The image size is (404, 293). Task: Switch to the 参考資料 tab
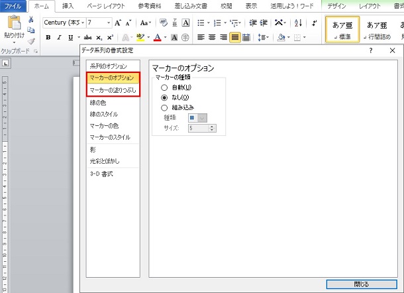[x=150, y=6]
